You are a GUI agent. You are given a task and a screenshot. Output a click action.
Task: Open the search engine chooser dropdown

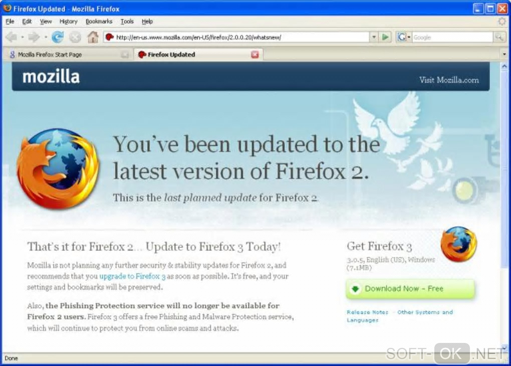[409, 37]
